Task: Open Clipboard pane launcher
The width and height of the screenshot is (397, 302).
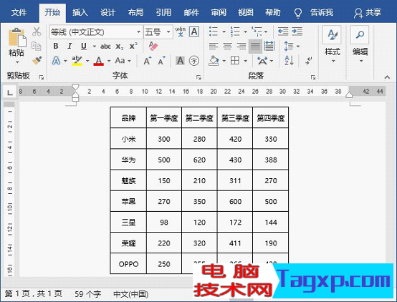Action: tap(42, 77)
